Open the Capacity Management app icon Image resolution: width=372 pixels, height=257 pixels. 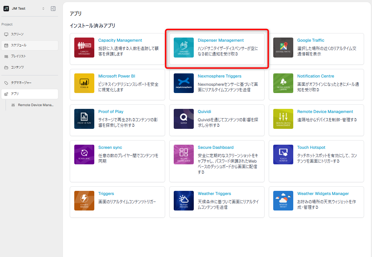pos(84,48)
